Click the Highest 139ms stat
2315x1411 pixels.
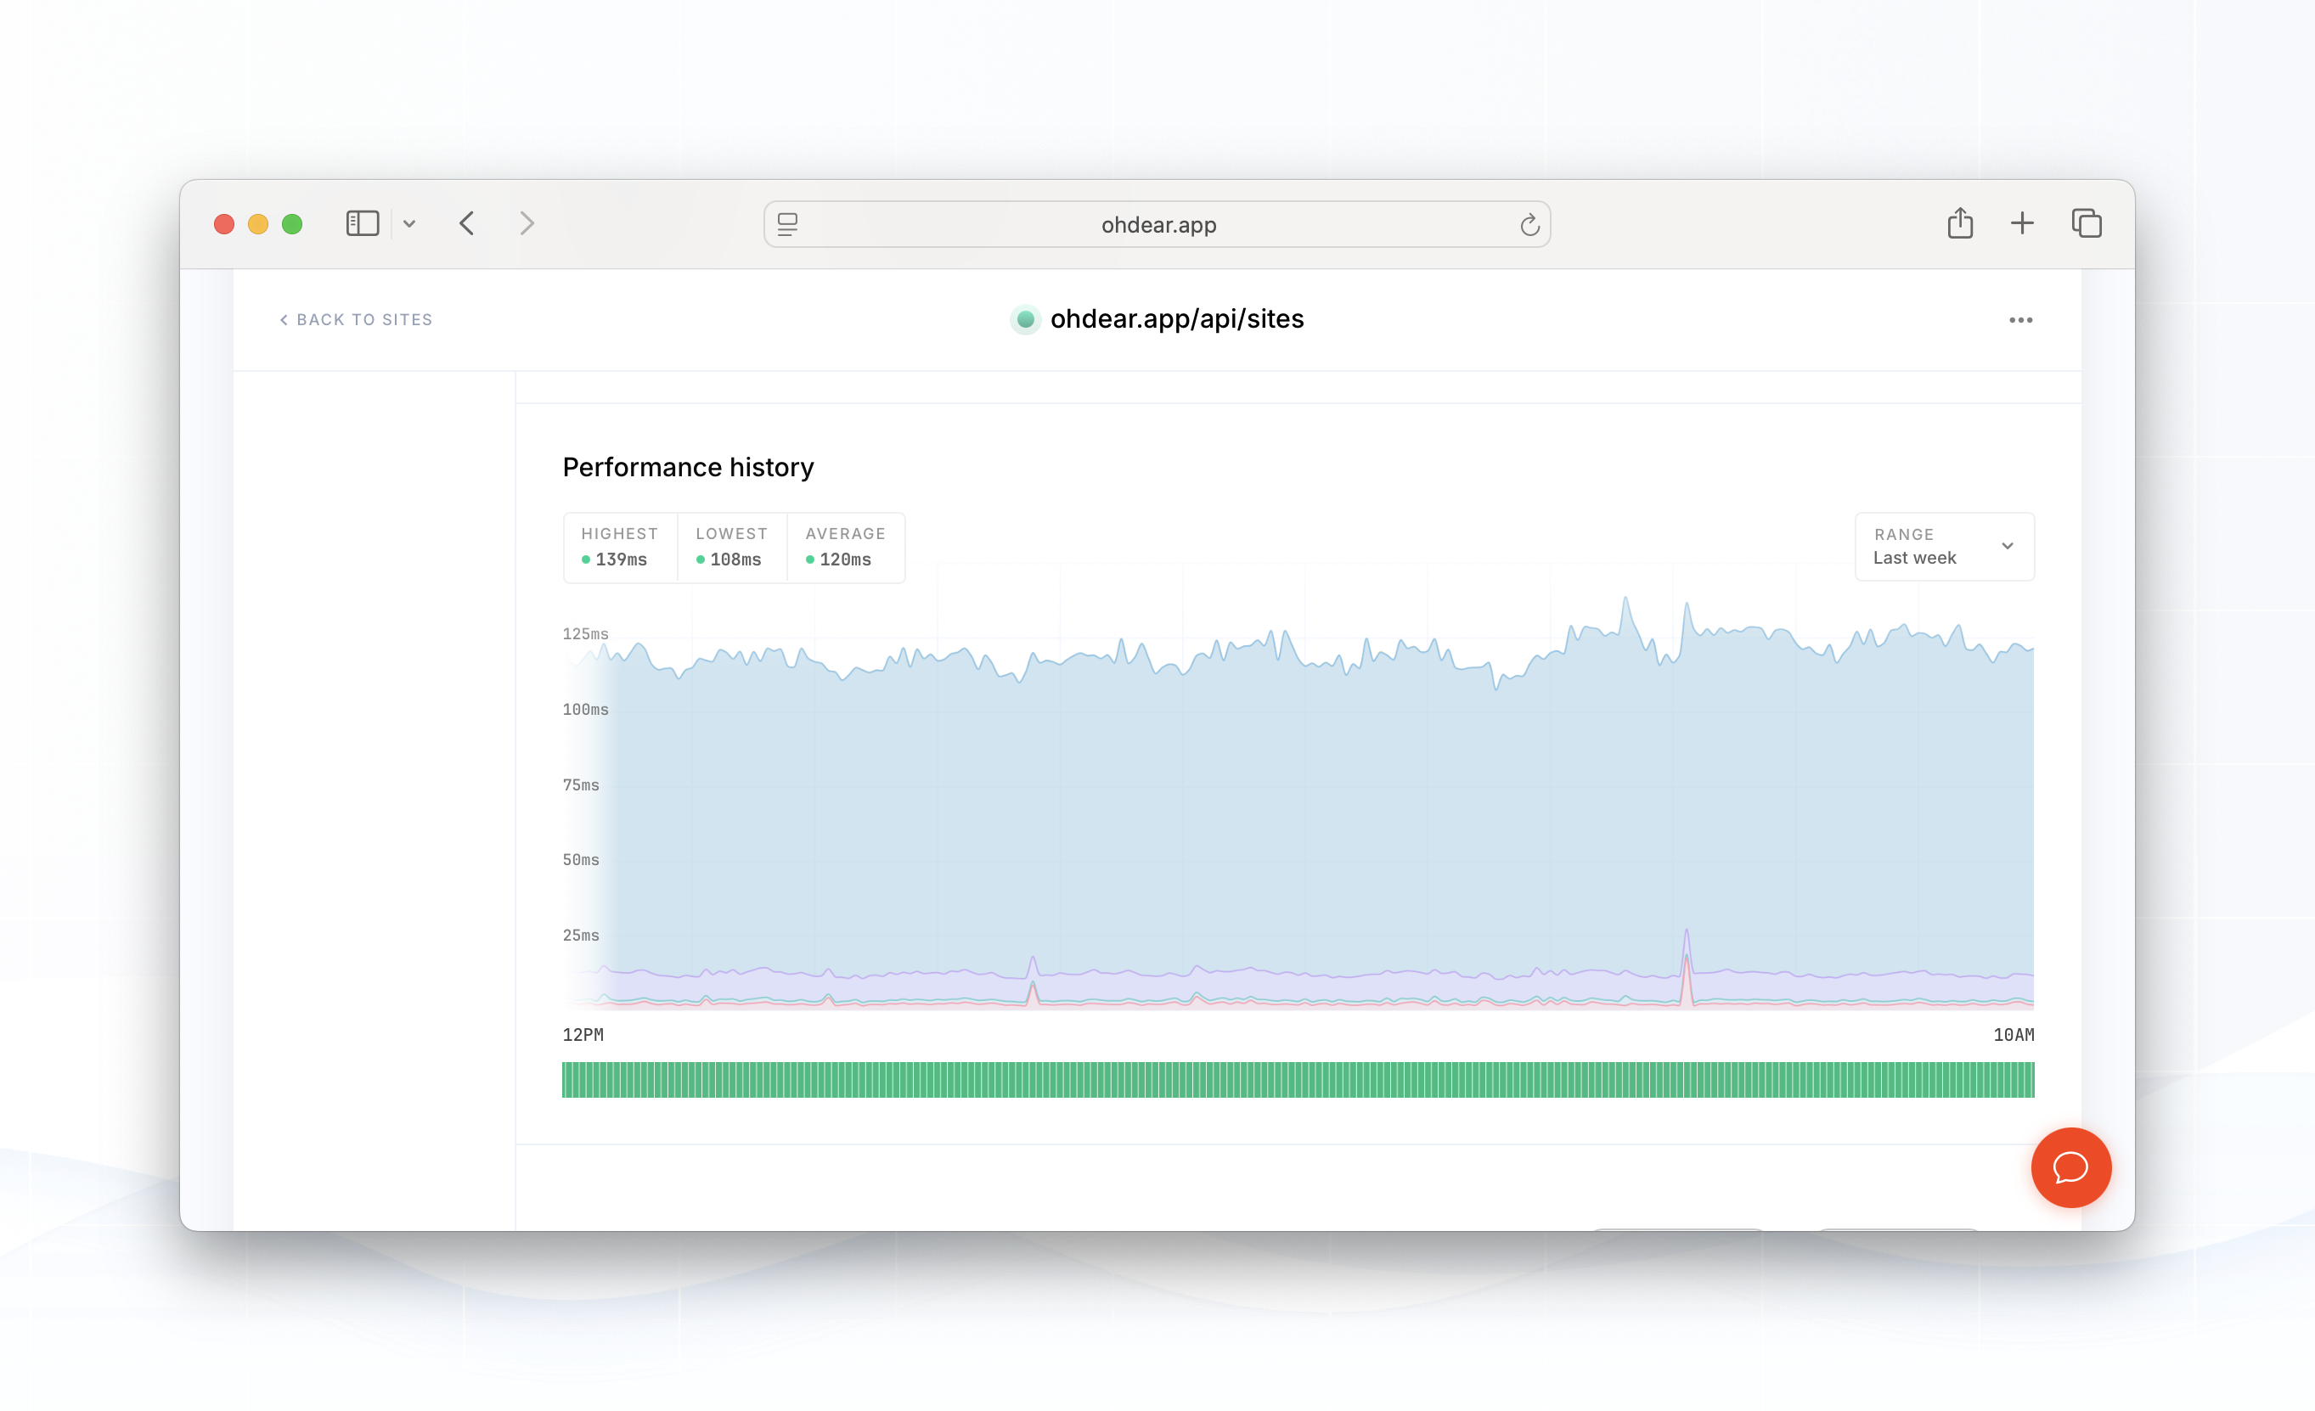[x=619, y=548]
